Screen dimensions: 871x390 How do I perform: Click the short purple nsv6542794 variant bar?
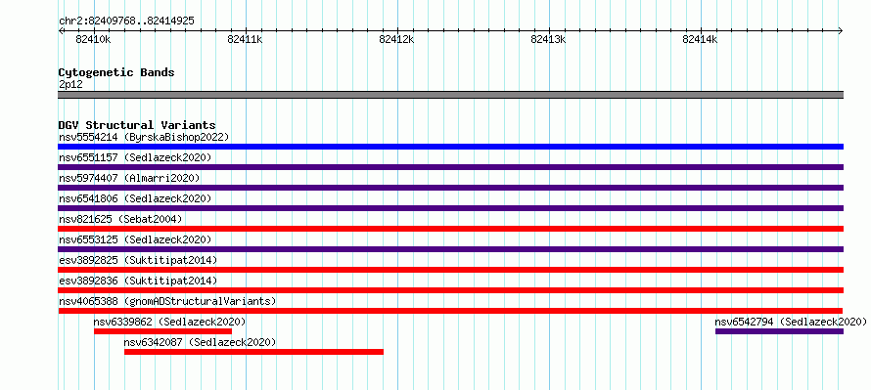coord(779,331)
